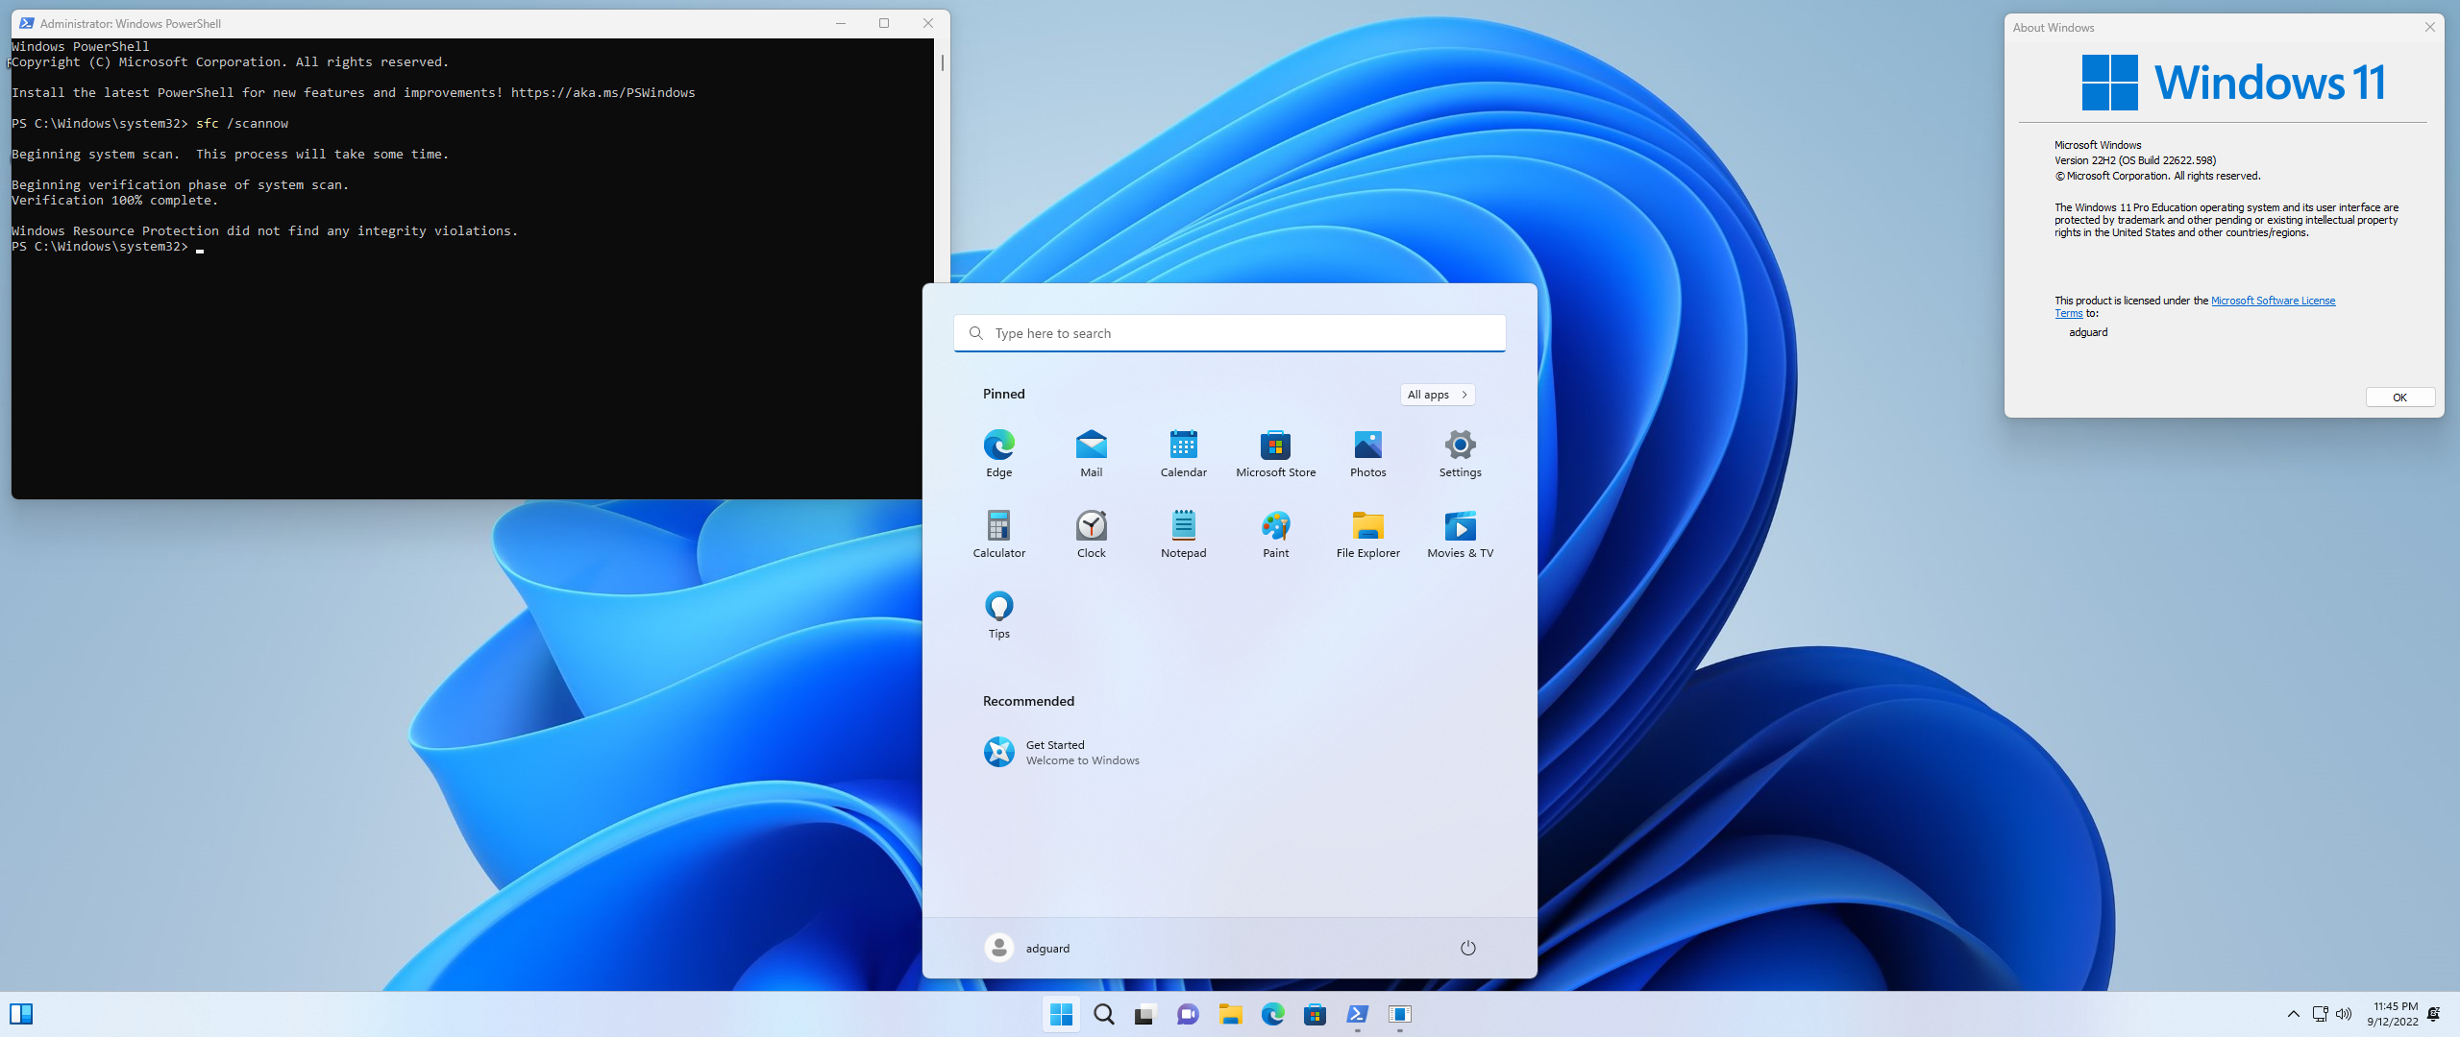Image resolution: width=2460 pixels, height=1037 pixels.
Task: Show hidden tray icons chevron
Action: click(2293, 1014)
